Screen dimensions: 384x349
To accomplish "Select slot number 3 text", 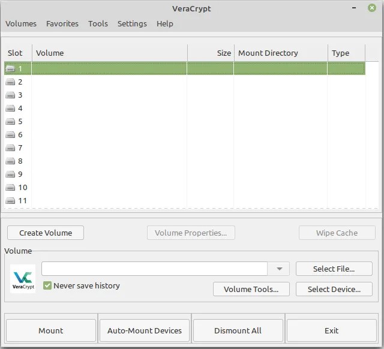I will (x=20, y=95).
